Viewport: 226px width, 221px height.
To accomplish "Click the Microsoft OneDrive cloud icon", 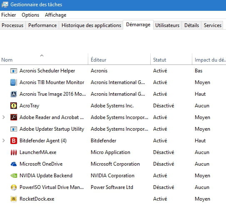I will pyautogui.click(x=14, y=164).
